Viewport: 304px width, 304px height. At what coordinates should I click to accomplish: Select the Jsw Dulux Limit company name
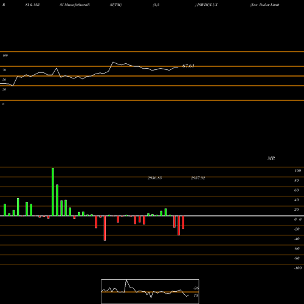click(265, 5)
